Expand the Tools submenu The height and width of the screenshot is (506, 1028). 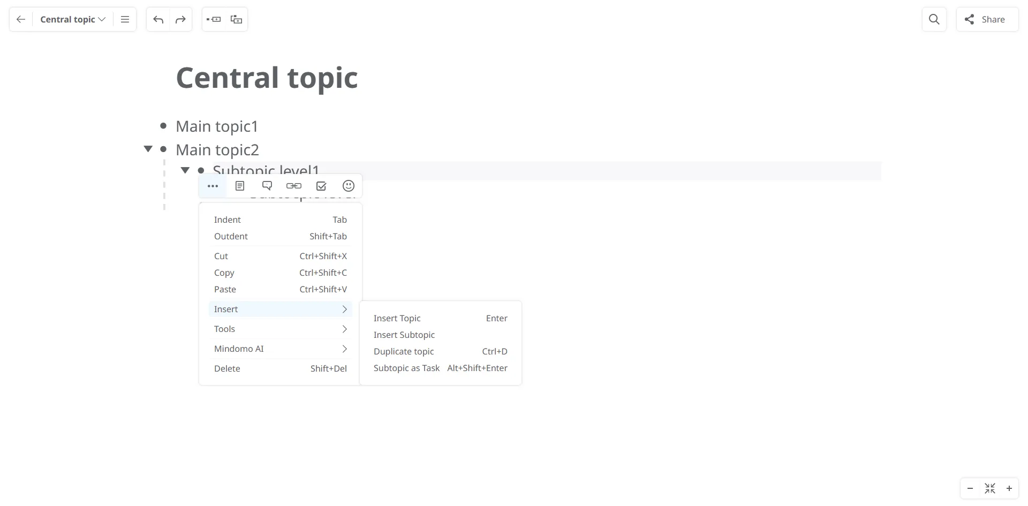click(x=280, y=329)
